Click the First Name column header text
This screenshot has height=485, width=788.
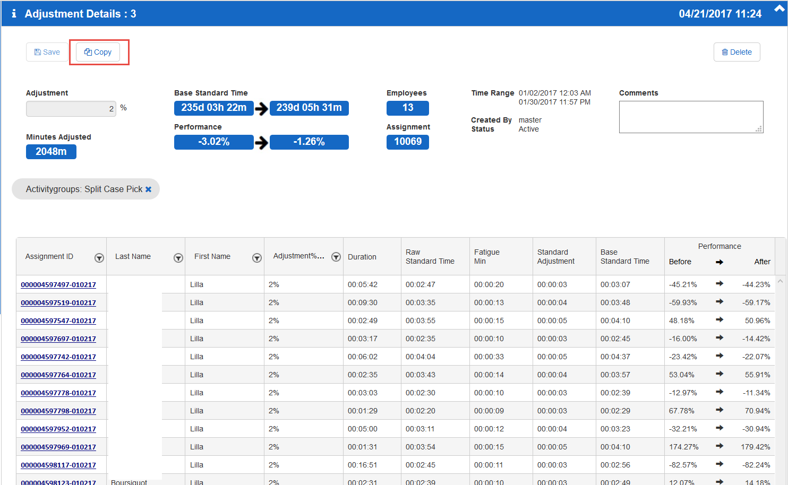(212, 257)
